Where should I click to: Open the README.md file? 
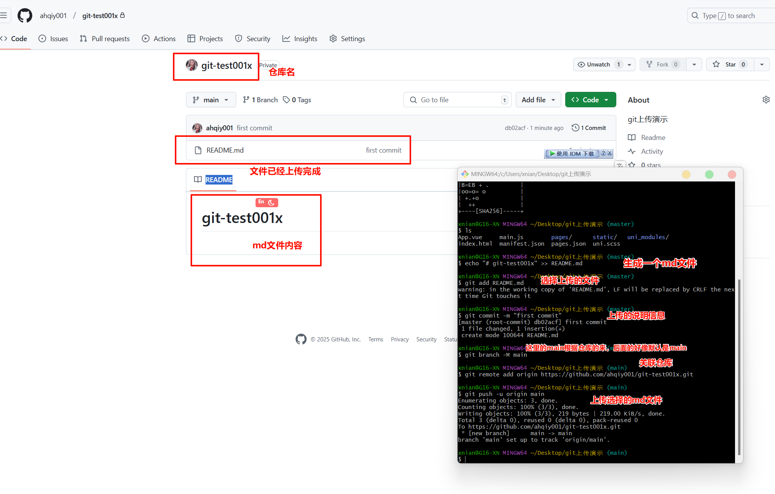[x=225, y=150]
